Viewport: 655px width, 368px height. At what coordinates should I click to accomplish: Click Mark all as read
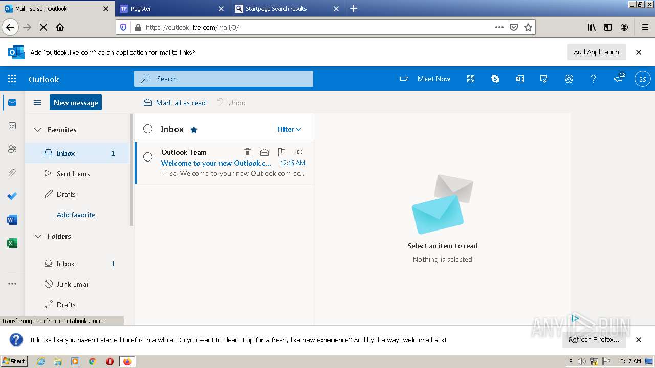click(174, 103)
